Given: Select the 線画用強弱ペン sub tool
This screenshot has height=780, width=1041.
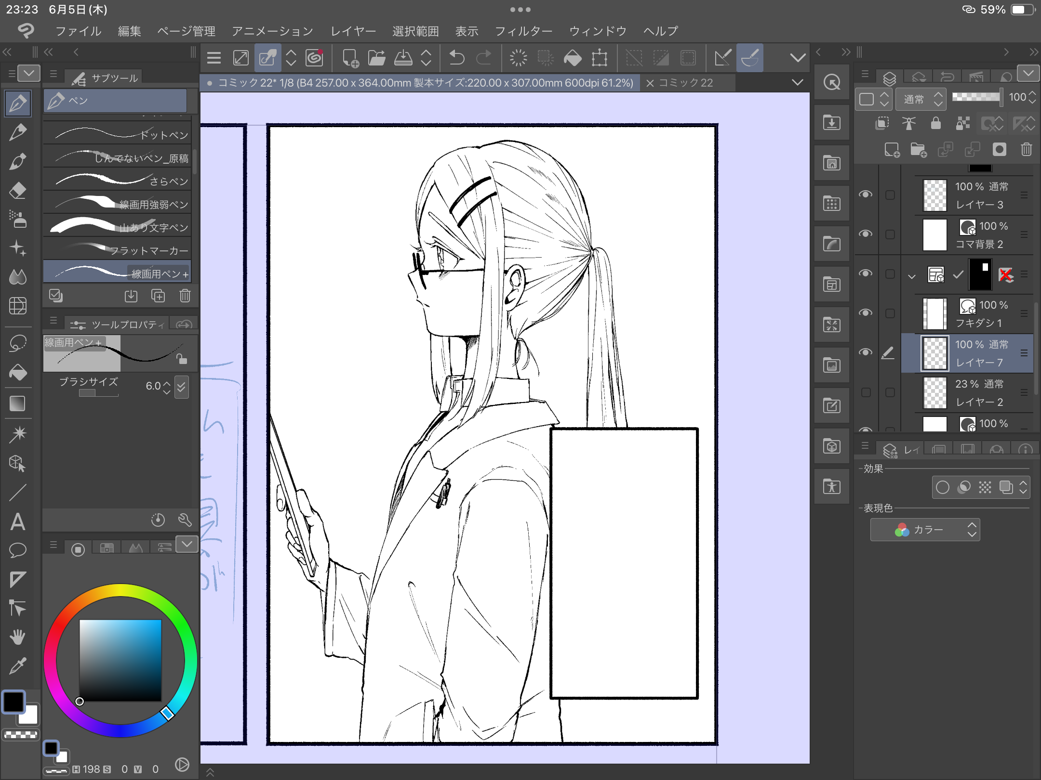Looking at the screenshot, I should pyautogui.click(x=117, y=204).
